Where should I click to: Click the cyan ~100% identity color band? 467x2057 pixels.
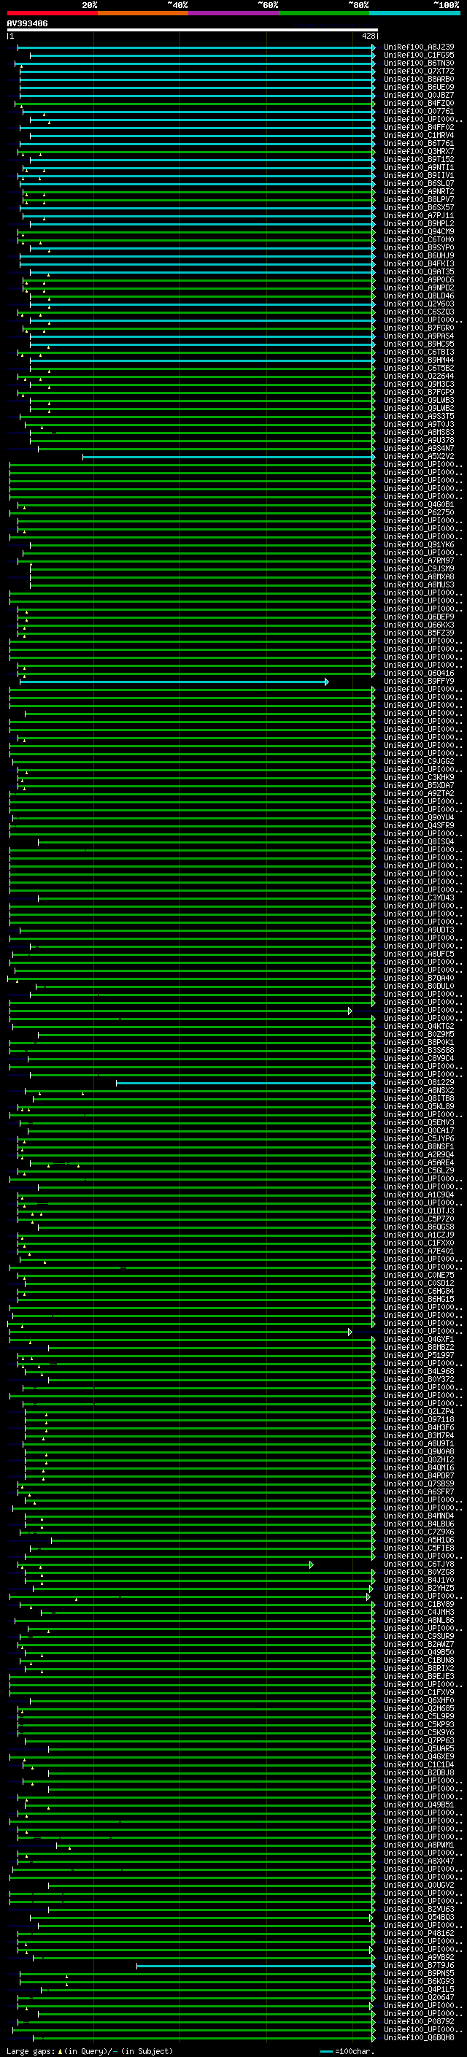[x=415, y=13]
